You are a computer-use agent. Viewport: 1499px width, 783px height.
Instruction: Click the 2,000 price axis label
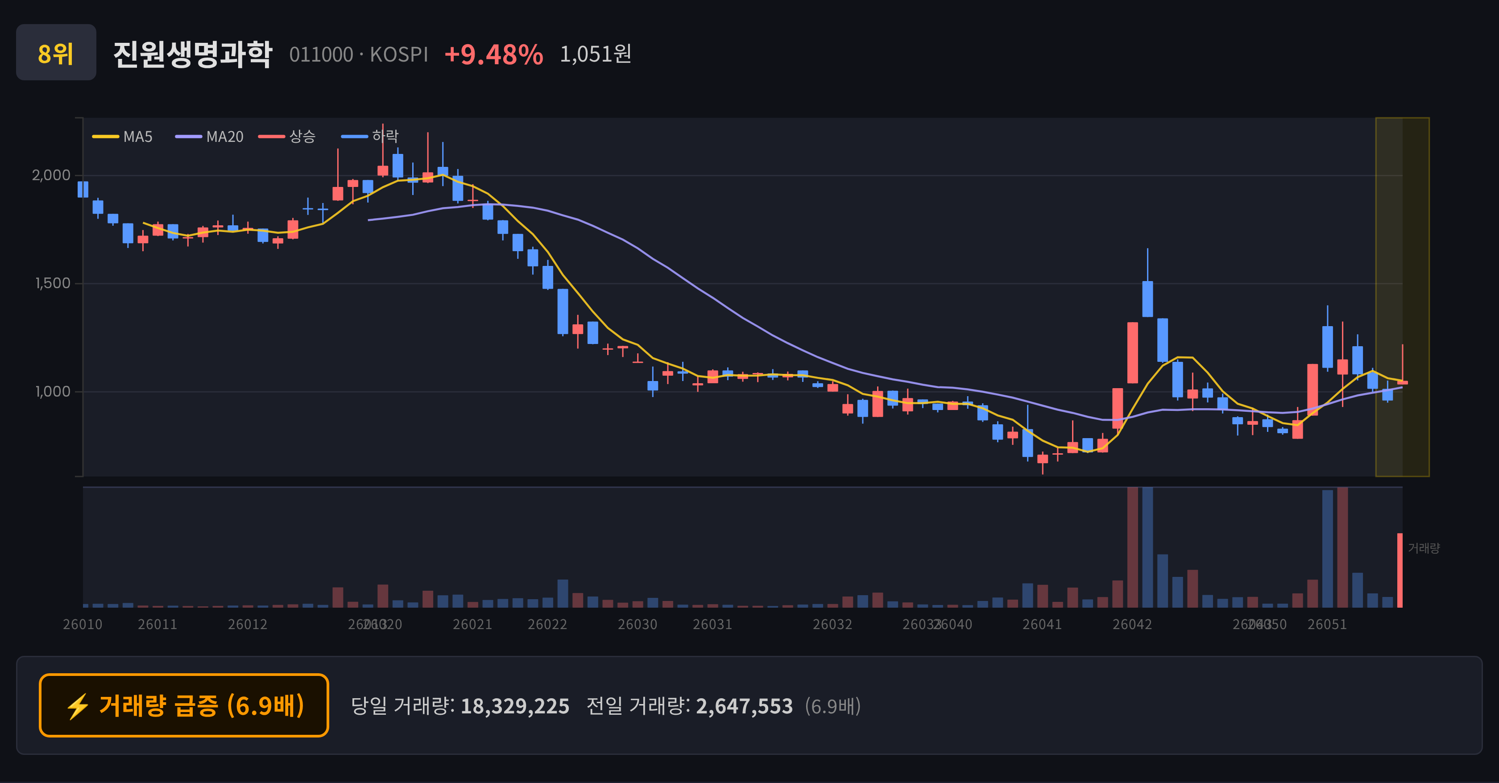point(51,175)
